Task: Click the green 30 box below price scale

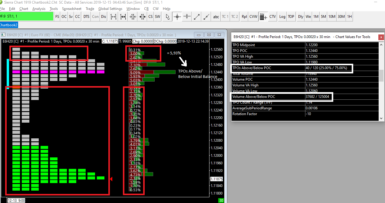Action: (x=221, y=201)
